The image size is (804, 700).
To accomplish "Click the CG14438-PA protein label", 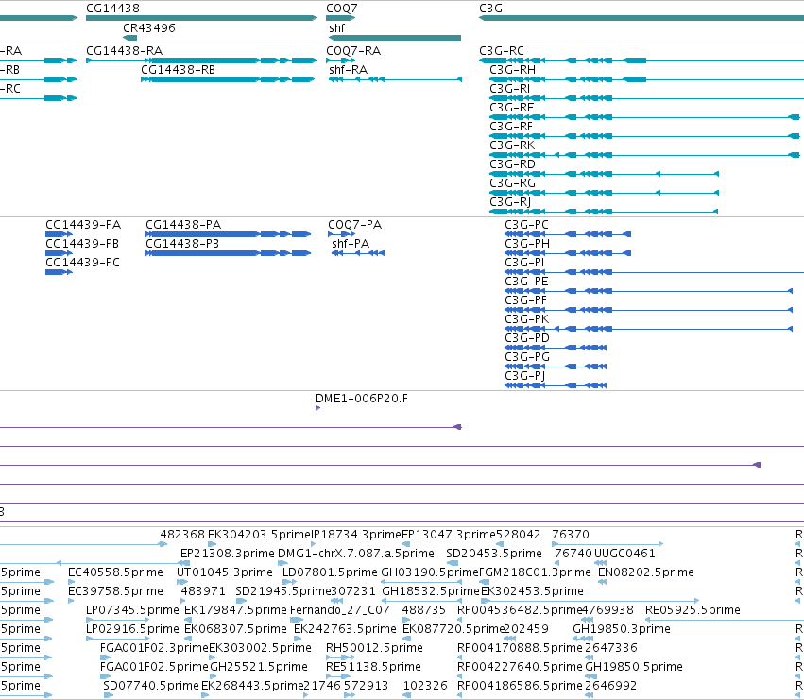I will (x=183, y=225).
